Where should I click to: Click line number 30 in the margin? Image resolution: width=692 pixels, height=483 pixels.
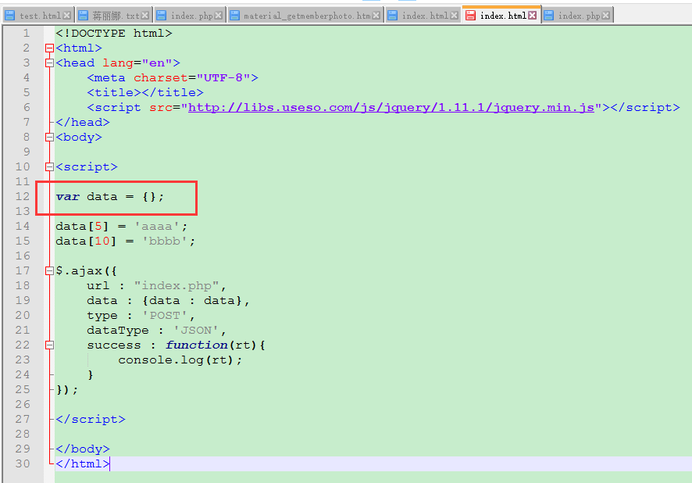[x=23, y=464]
